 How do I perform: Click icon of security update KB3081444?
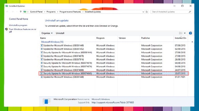pyautogui.click(x=42, y=53)
